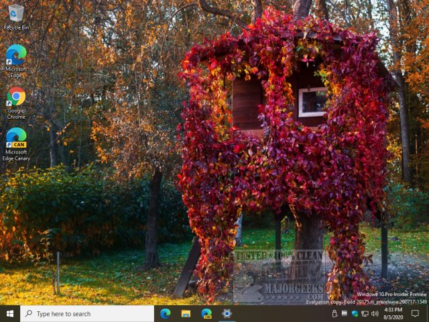The width and height of the screenshot is (429, 322).
Task: Open the clock showing 4:33 PM
Action: point(393,314)
